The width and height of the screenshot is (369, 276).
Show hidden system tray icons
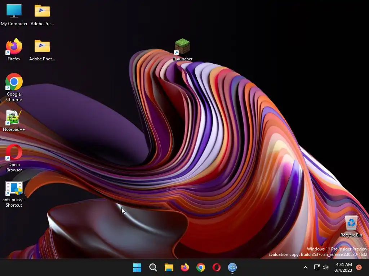pos(306,267)
